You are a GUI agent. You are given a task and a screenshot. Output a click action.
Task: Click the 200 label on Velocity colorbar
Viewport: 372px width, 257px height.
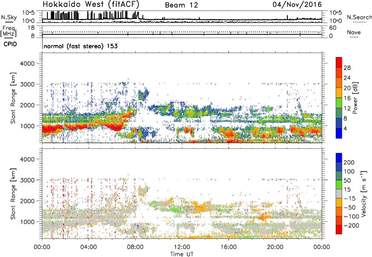(349, 162)
